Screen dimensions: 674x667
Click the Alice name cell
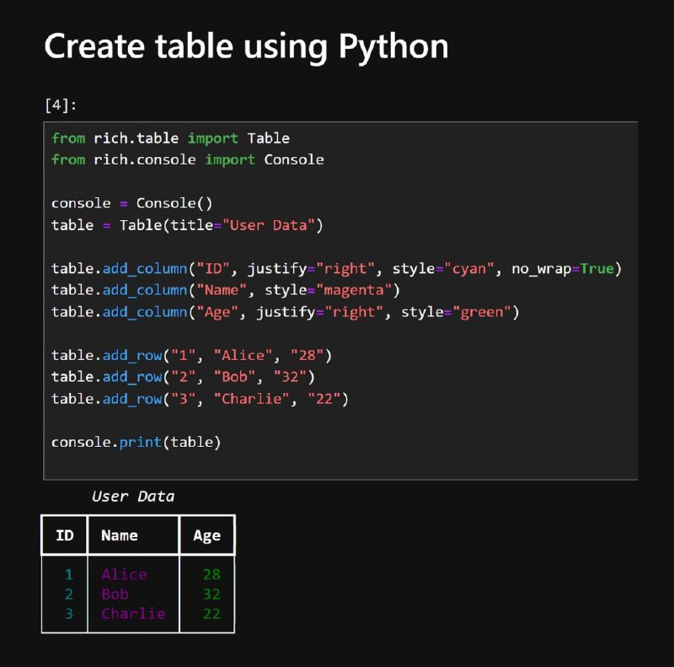(x=124, y=574)
